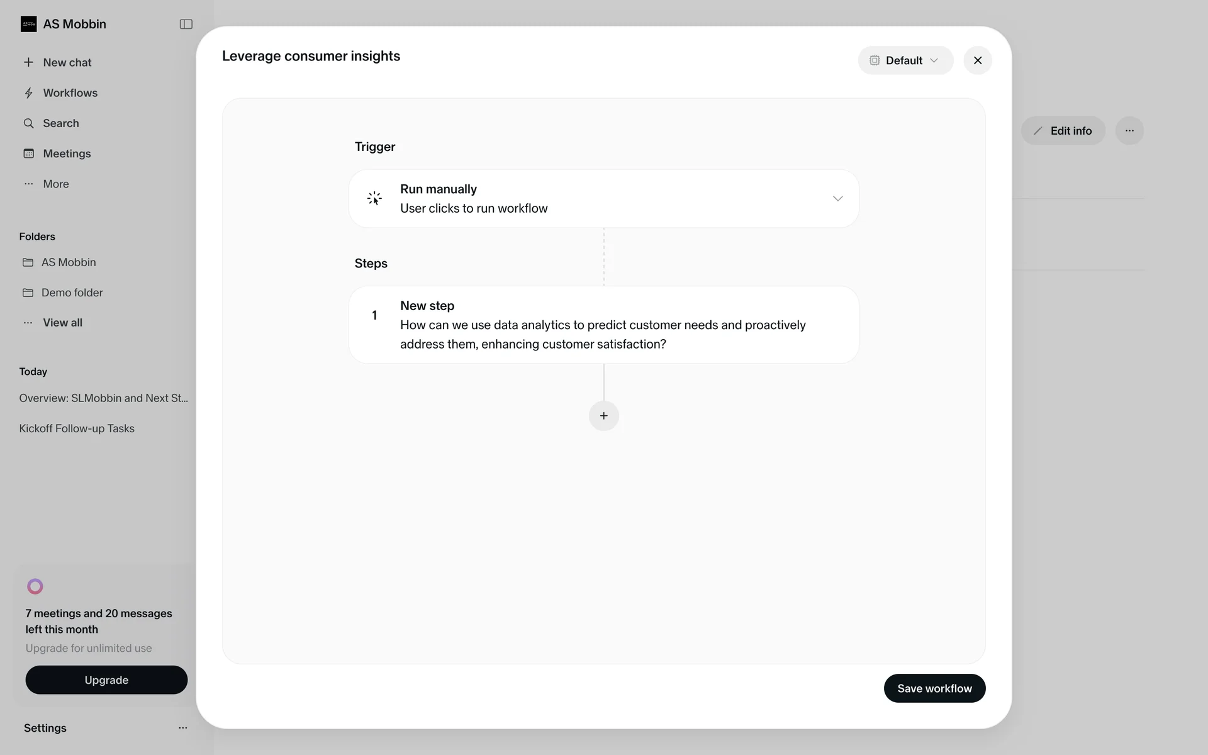Image resolution: width=1208 pixels, height=755 pixels.
Task: Click the Save workflow button
Action: 934,688
